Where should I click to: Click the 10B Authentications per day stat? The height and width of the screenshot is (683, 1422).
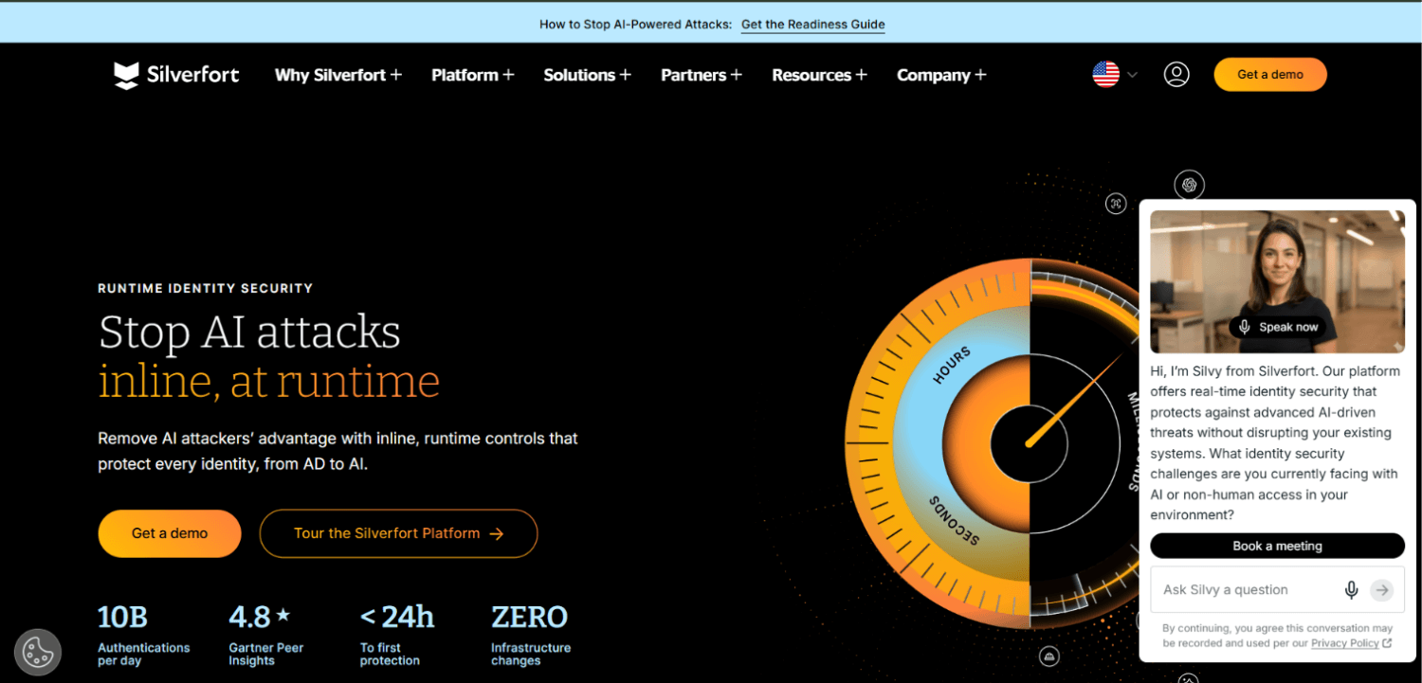click(144, 635)
